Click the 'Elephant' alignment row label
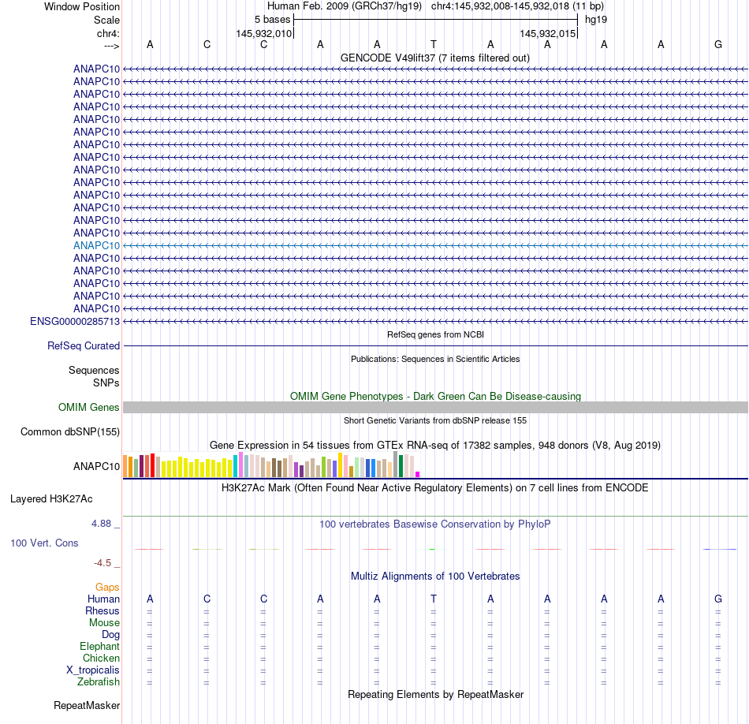749x724 pixels. pyautogui.click(x=100, y=646)
